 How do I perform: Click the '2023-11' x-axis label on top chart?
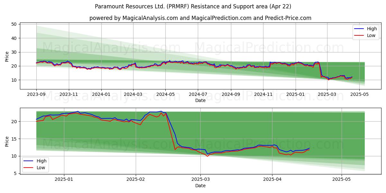tap(69, 95)
